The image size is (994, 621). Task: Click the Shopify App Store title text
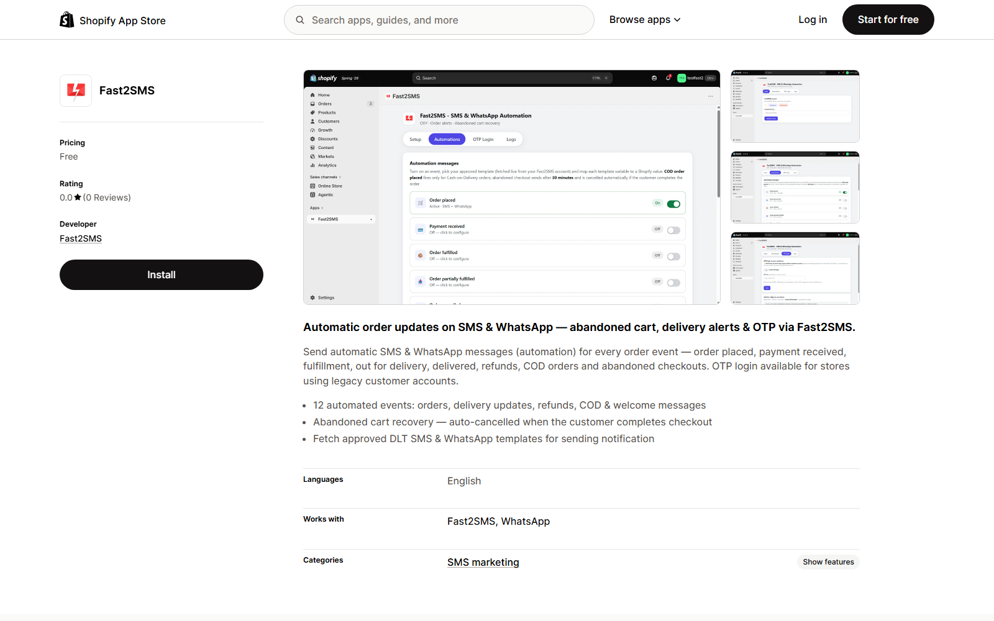coord(122,20)
